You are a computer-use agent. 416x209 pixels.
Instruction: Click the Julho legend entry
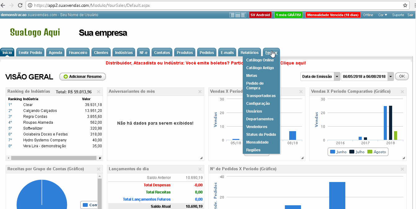click(x=357, y=152)
